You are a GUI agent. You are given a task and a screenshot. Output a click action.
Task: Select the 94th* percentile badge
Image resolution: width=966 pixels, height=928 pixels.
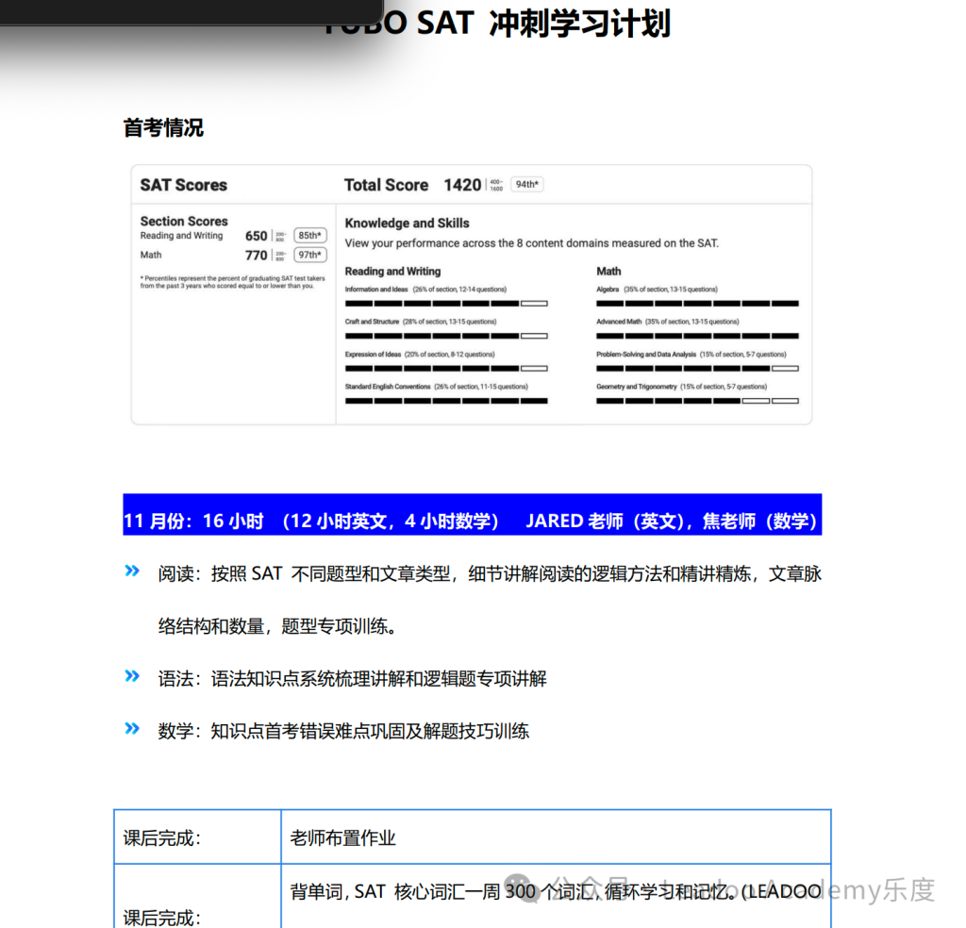pos(526,184)
